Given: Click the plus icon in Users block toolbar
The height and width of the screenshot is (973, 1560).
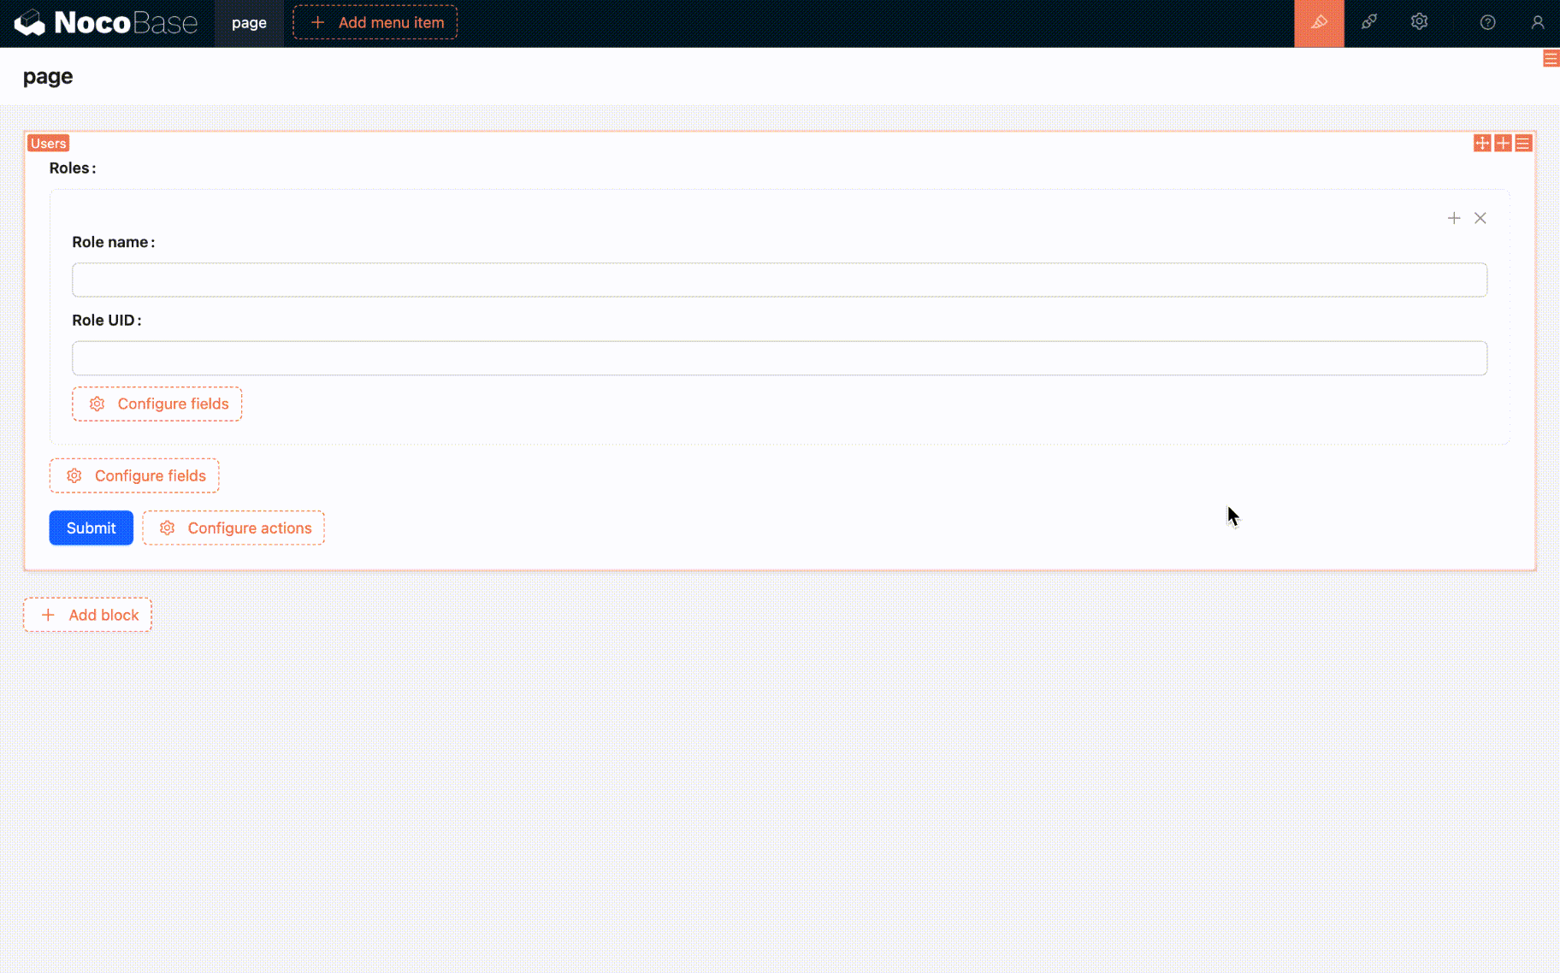Looking at the screenshot, I should (1503, 144).
